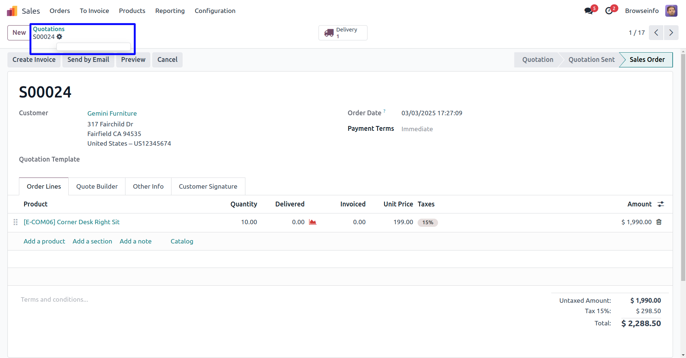Switch to the Other Info tab
This screenshot has height=358, width=686.
coord(148,186)
